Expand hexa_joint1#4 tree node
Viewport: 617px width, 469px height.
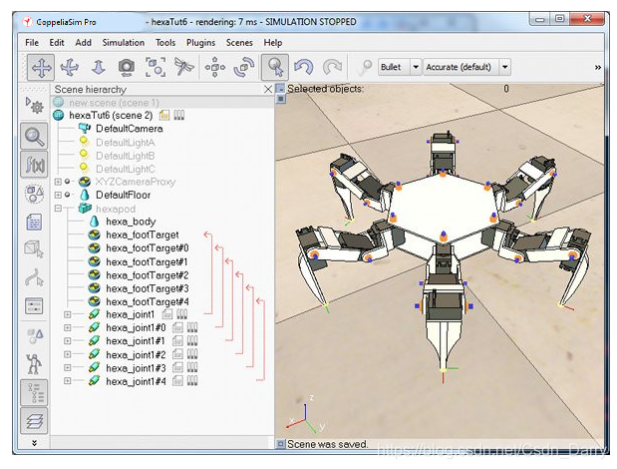tap(68, 381)
